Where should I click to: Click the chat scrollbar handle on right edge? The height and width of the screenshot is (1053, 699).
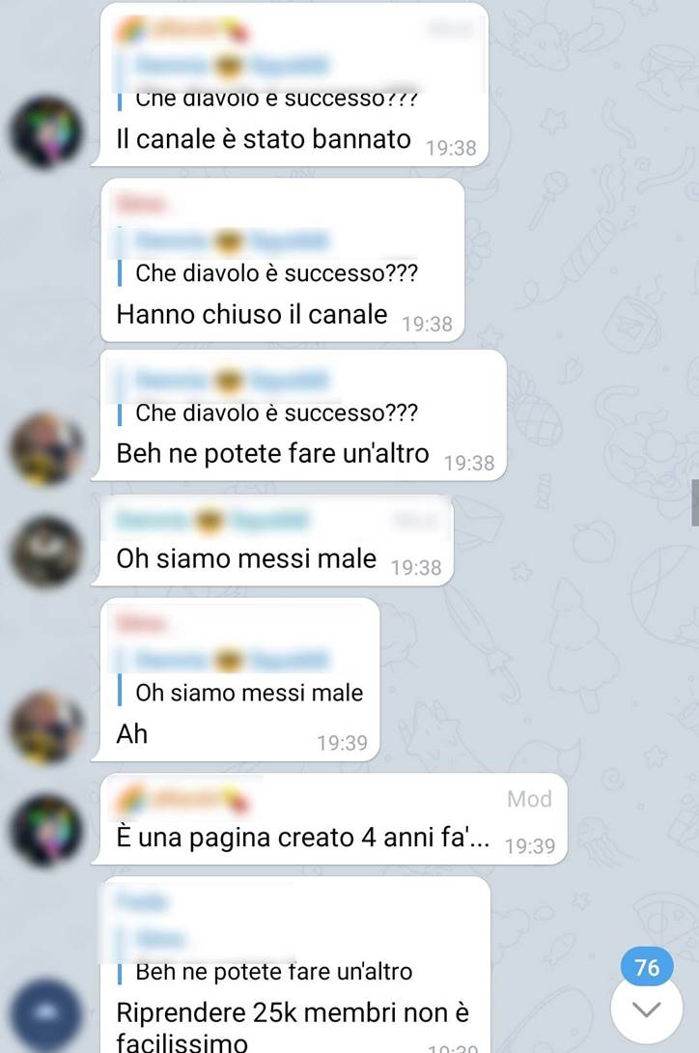tap(695, 502)
